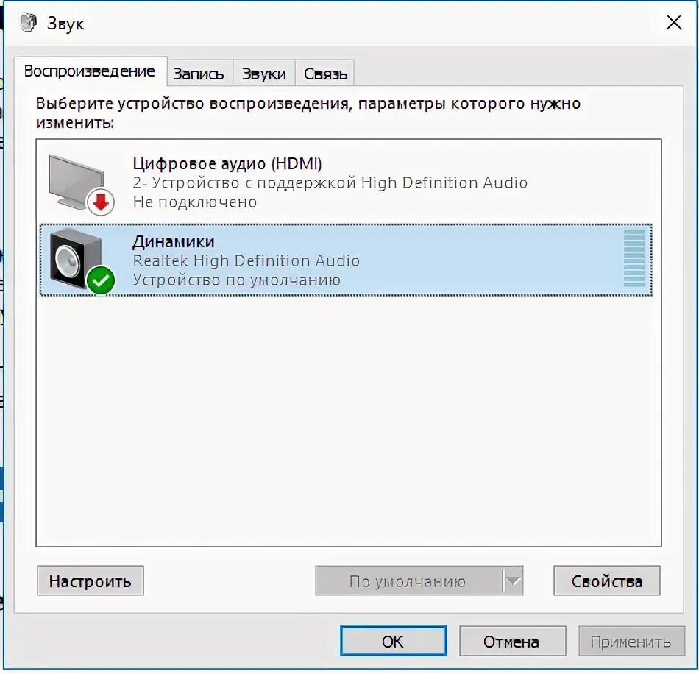This screenshot has width=699, height=674.
Task: Click the Динамики volume level meter
Action: (x=634, y=258)
